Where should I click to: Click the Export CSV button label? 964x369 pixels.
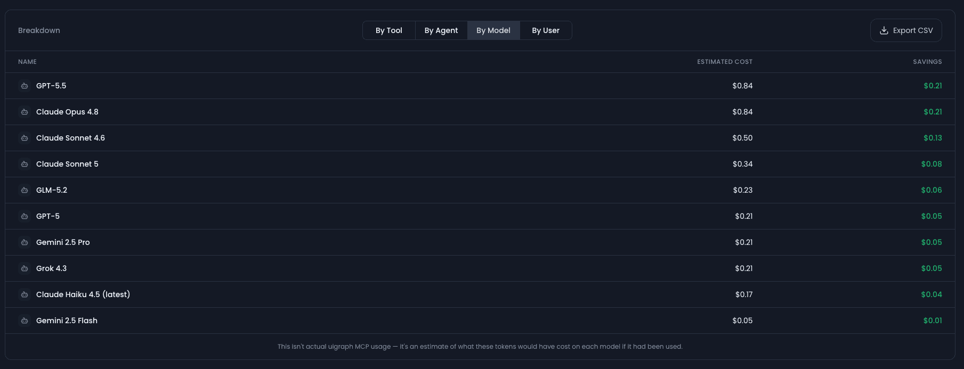pyautogui.click(x=913, y=30)
